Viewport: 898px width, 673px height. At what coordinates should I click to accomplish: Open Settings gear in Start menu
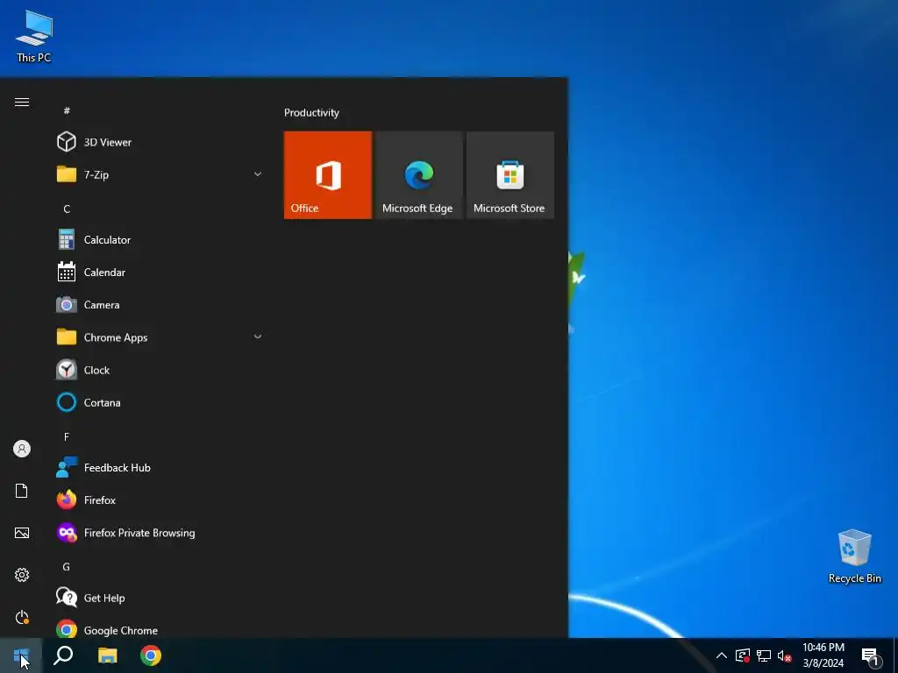click(x=22, y=575)
